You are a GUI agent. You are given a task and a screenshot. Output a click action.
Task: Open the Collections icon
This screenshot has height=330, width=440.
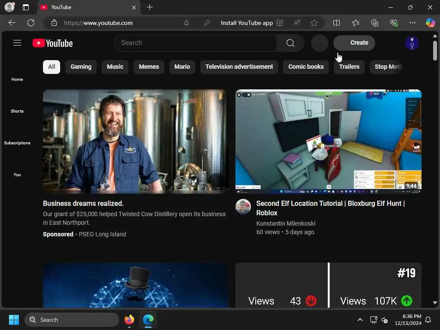click(375, 23)
